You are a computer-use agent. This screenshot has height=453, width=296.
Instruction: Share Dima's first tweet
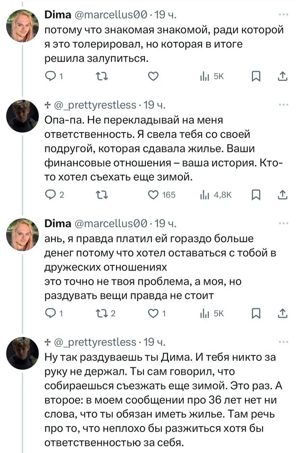(x=281, y=77)
